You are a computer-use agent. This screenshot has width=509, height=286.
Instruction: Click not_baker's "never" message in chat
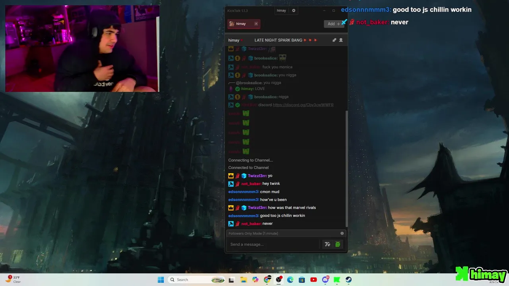click(268, 224)
